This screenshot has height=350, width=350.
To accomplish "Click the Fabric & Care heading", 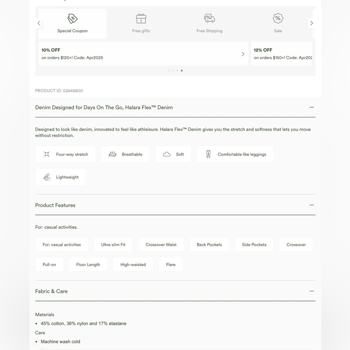I will coord(51,291).
